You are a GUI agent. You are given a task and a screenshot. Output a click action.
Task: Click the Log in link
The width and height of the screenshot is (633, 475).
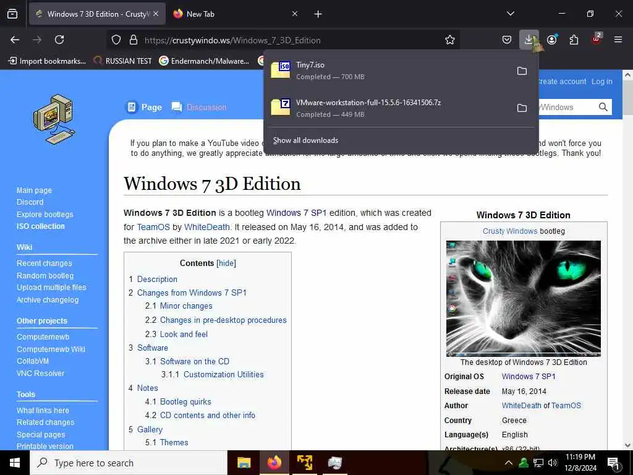click(x=602, y=82)
